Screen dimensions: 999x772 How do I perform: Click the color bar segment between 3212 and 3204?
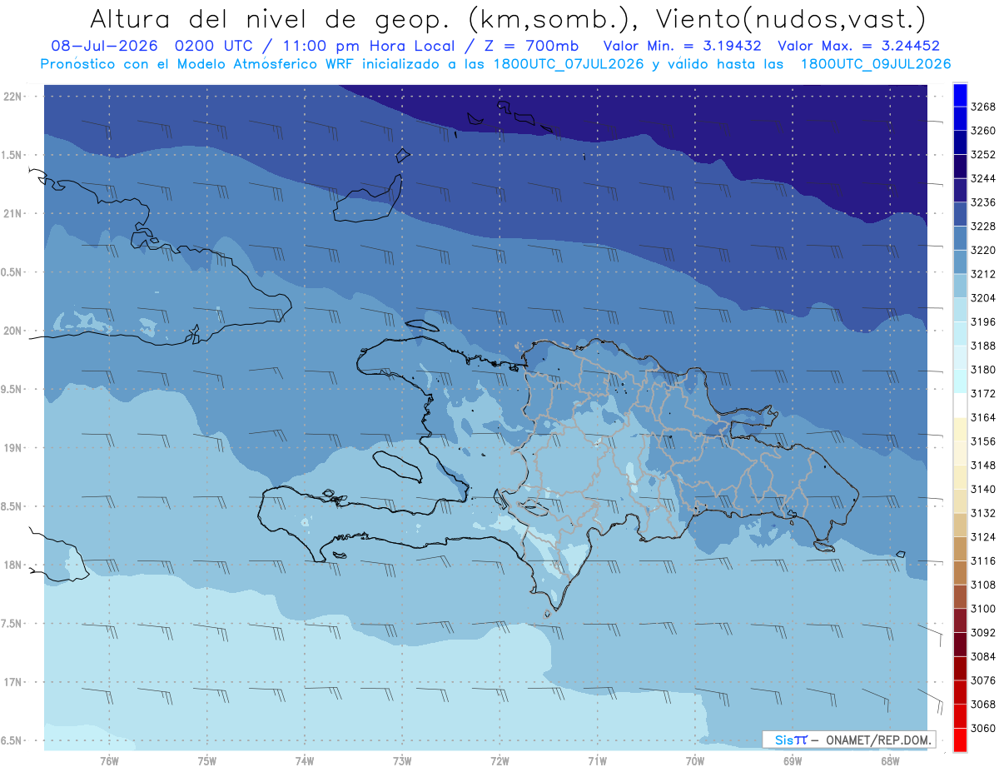tap(959, 286)
